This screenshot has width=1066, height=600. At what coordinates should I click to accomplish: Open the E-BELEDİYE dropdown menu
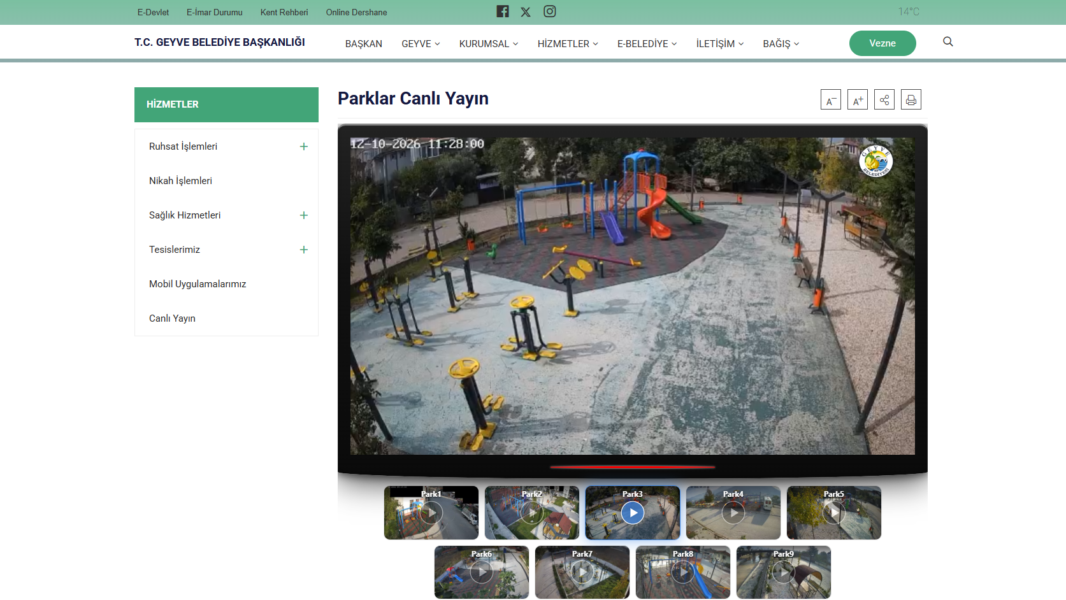[x=647, y=44]
